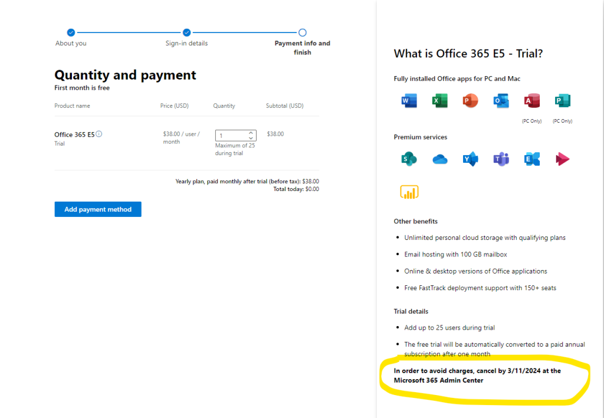This screenshot has height=418, width=604.
Task: Click the Quantity and payment heading
Action: (125, 75)
